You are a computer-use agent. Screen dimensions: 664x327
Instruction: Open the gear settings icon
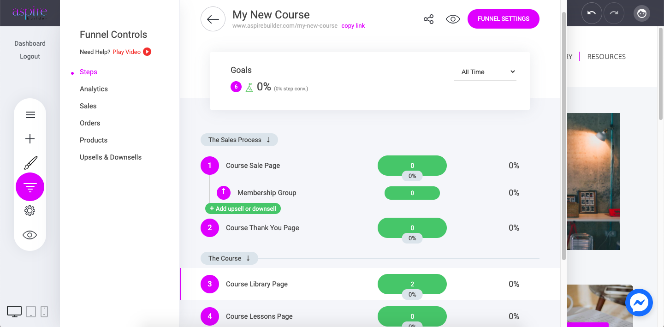[30, 211]
